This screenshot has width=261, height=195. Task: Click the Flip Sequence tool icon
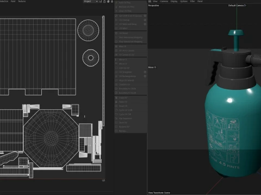pos(116,119)
